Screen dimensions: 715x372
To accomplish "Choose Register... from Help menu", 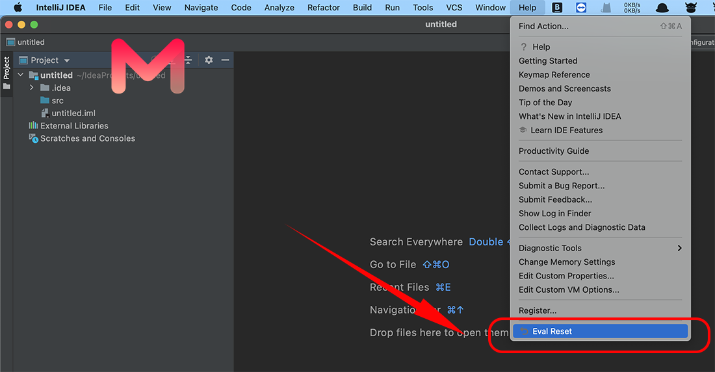I will coord(600,310).
